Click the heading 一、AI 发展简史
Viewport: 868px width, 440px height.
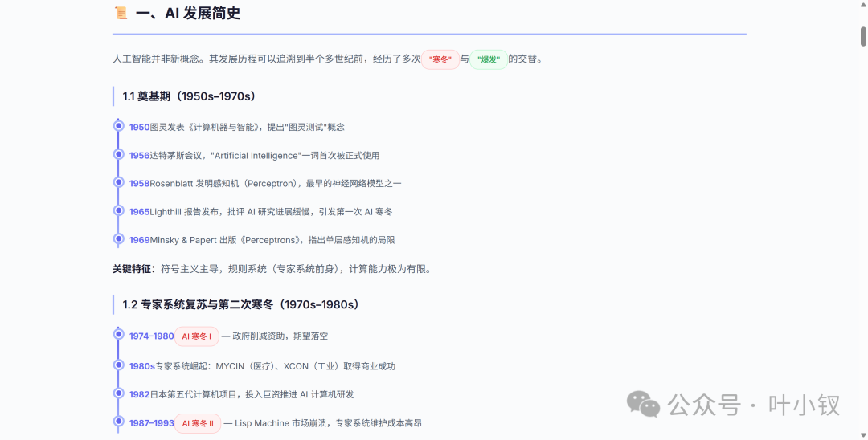pos(188,13)
